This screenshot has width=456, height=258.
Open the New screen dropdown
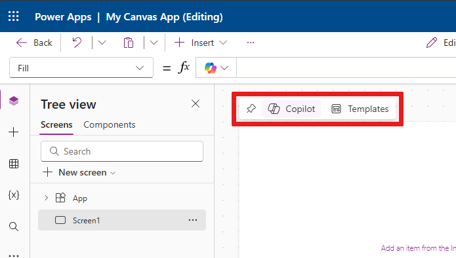[x=79, y=172]
